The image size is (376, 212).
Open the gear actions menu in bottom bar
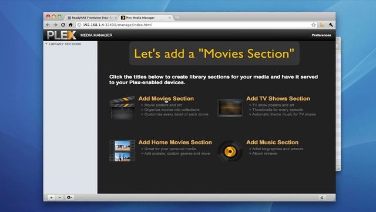(x=69, y=197)
